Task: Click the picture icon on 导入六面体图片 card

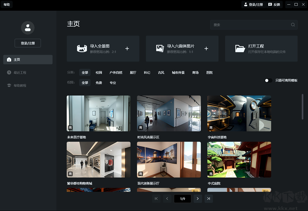Action: point(160,49)
